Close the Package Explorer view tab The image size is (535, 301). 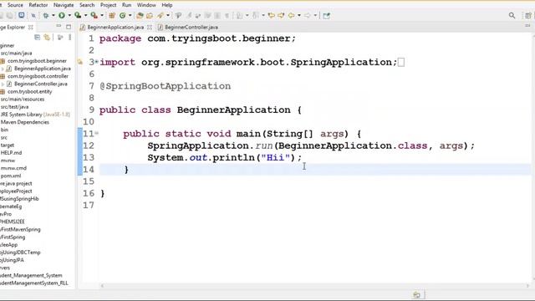(x=31, y=27)
